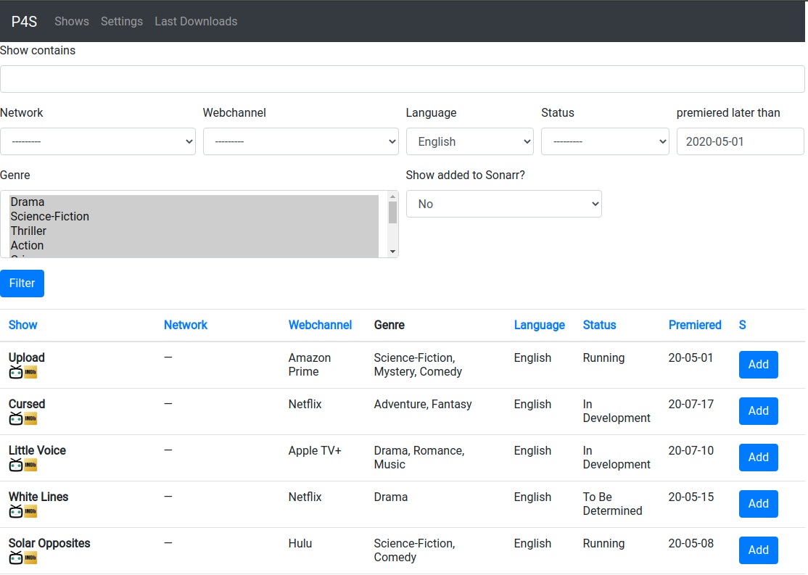Click the Genre list scroll-up arrow
808x575 pixels.
tap(392, 197)
